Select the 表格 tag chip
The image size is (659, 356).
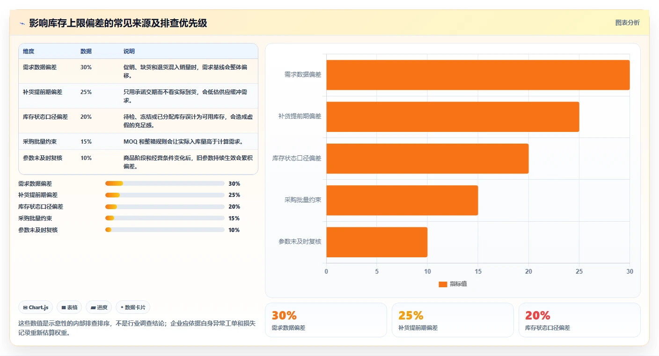pyautogui.click(x=69, y=307)
